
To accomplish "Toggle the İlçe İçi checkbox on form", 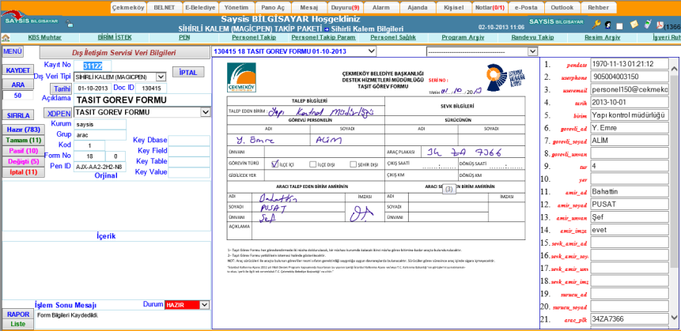I will coord(274,164).
